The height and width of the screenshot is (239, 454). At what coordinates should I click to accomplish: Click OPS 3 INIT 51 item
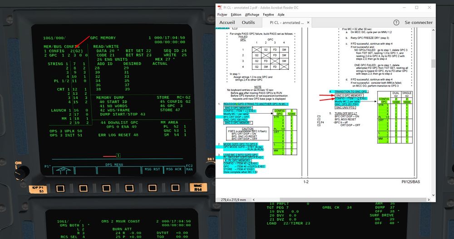coord(66,135)
